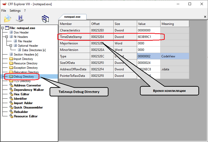The height and width of the screenshot is (142, 208).
Task: Open the multiple windows icon in toolbar
Action: tap(45, 19)
